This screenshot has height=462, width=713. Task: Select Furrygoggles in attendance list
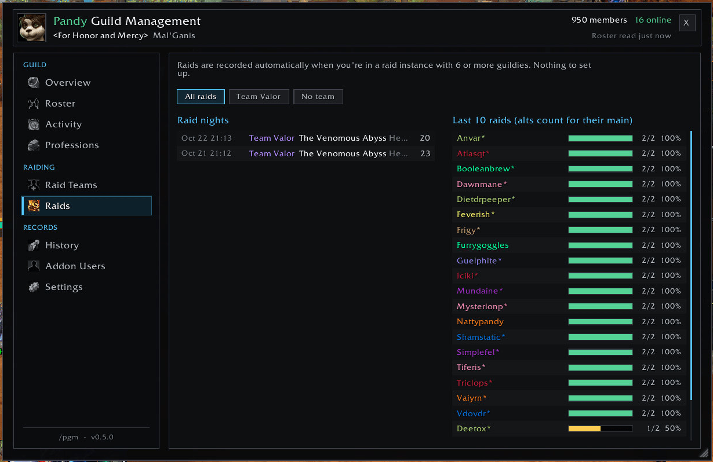(x=569, y=245)
